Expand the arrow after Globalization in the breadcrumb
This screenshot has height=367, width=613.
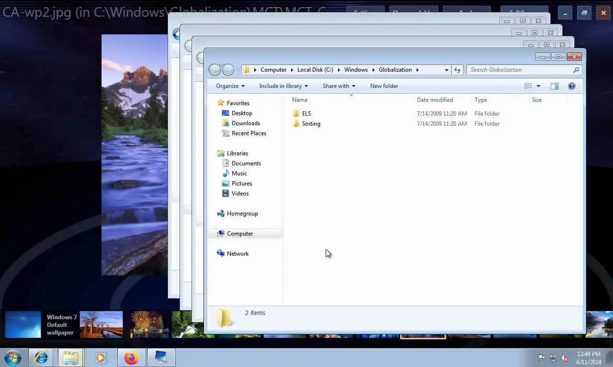[417, 70]
